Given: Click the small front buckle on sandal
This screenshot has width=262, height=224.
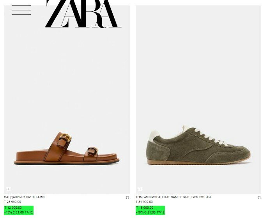Looking at the screenshot, I should 93,150.
